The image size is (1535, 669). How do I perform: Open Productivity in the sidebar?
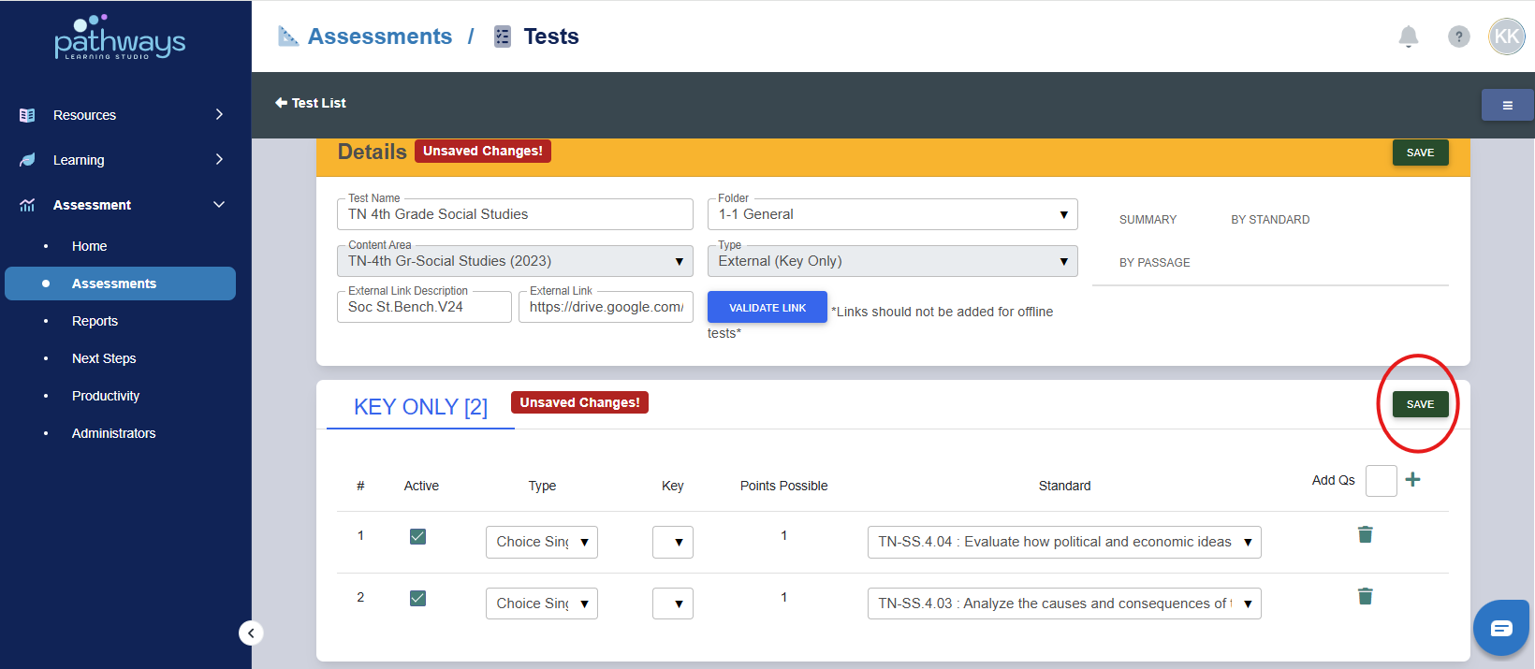click(106, 396)
